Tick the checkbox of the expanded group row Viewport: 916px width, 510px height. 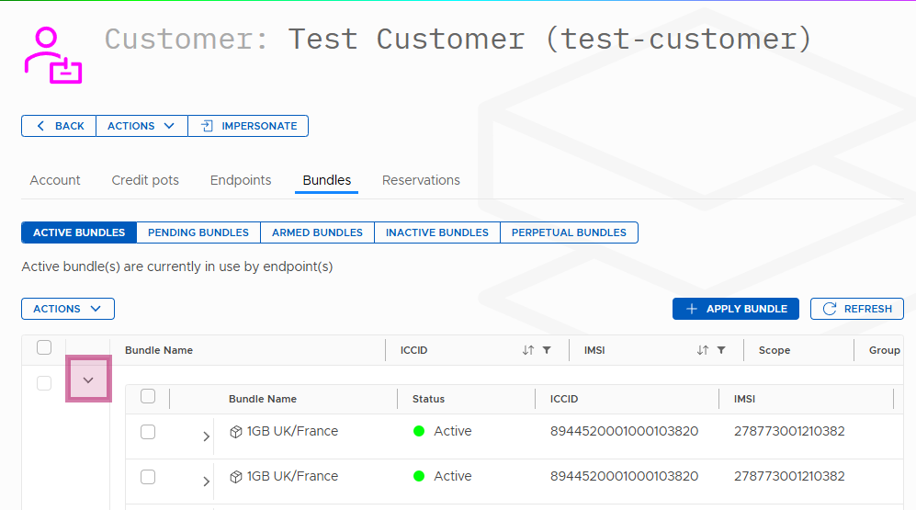pos(44,383)
